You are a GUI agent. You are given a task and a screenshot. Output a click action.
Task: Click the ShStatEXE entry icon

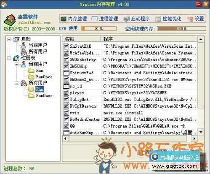pyautogui.click(x=66, y=46)
